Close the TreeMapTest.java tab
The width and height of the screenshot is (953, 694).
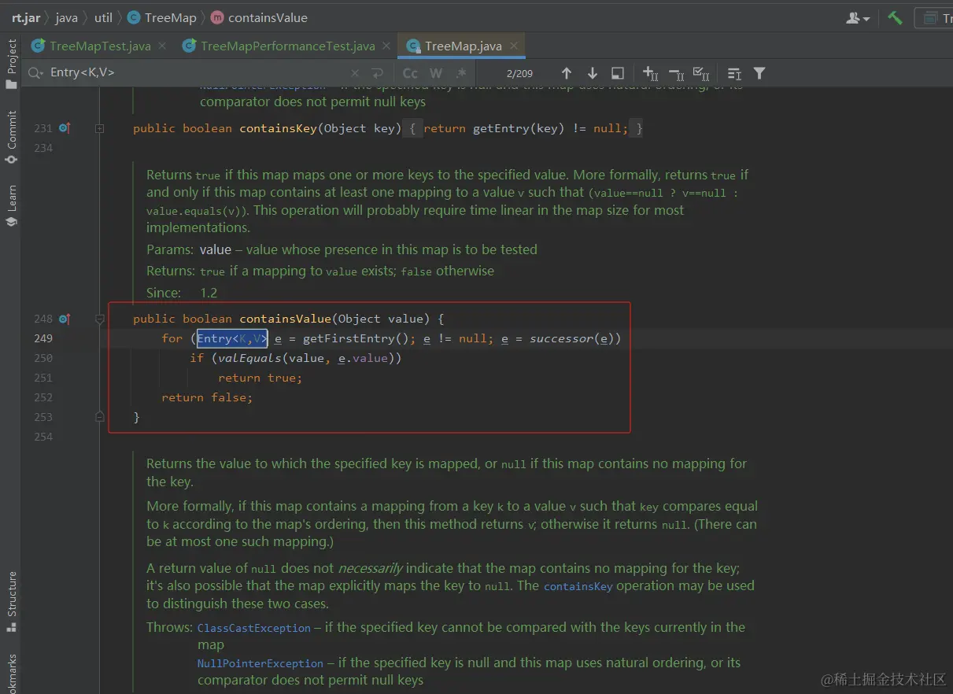pyautogui.click(x=162, y=46)
